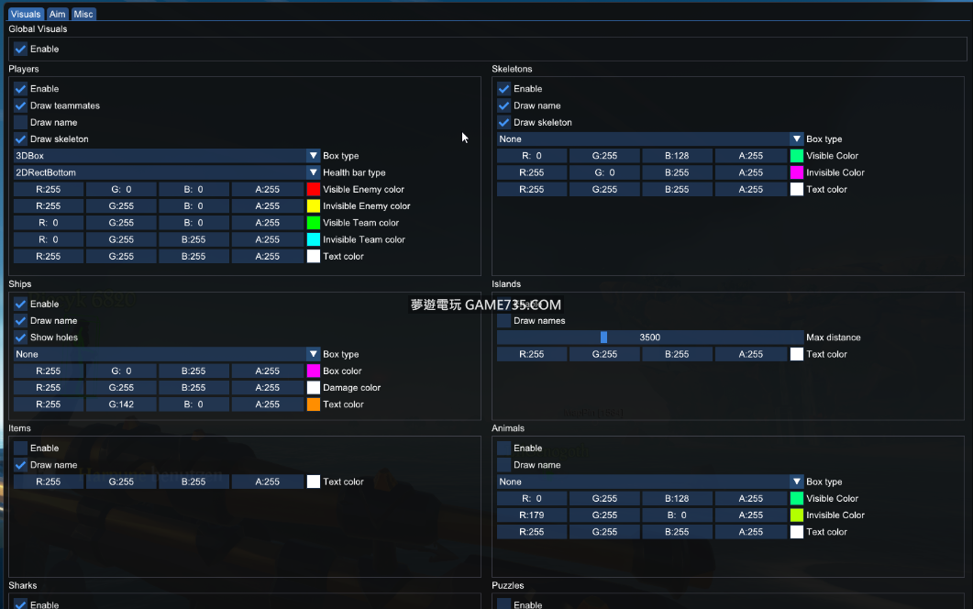Select the Visuals tab
The width and height of the screenshot is (973, 609).
pos(26,14)
